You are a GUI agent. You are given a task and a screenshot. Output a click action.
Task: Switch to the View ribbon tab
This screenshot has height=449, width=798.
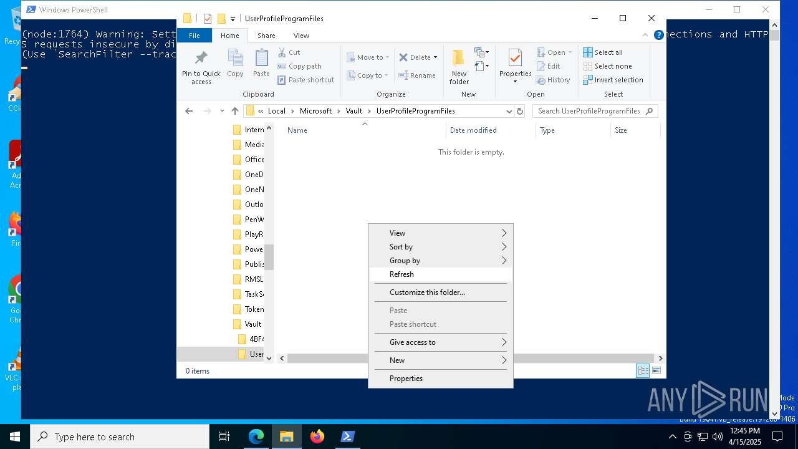(x=301, y=36)
